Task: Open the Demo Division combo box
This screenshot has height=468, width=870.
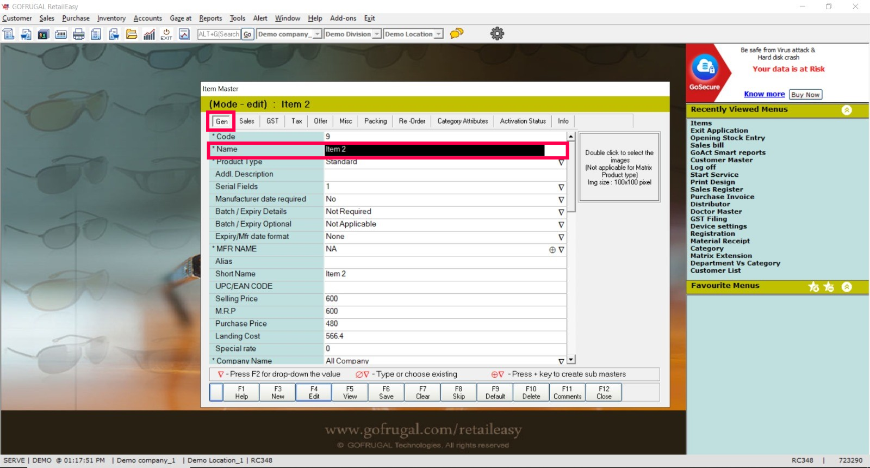Action: (x=376, y=34)
